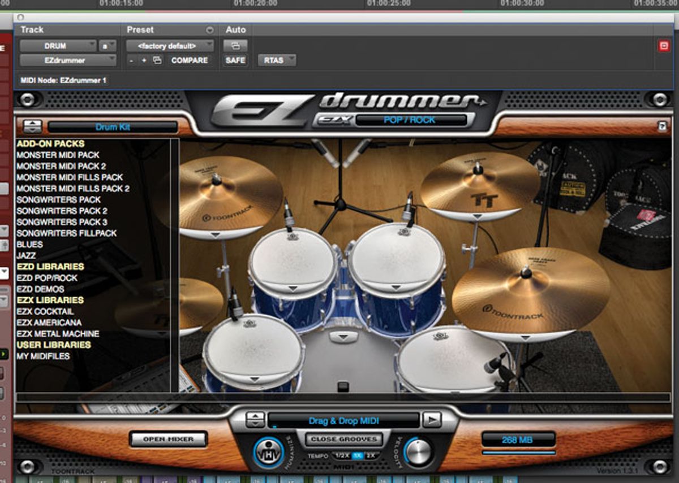Open the ride cymbal selector arrow
The width and height of the screenshot is (679, 483).
point(526,337)
